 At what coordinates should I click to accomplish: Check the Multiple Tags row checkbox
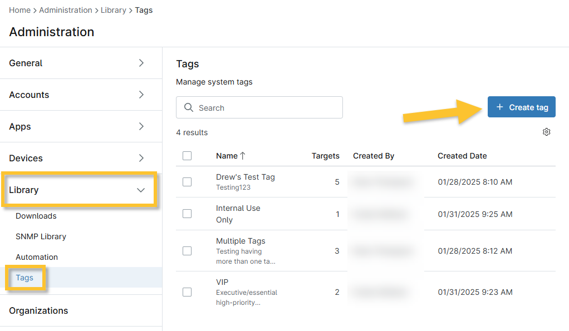[187, 251]
